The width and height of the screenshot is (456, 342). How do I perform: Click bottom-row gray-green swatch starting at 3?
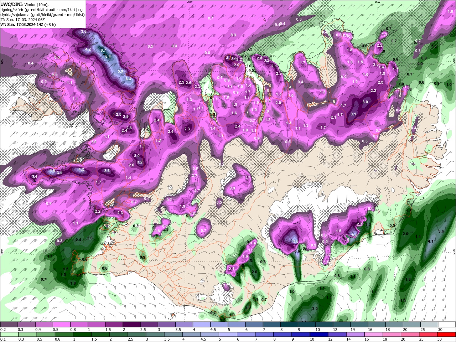[155, 335]
